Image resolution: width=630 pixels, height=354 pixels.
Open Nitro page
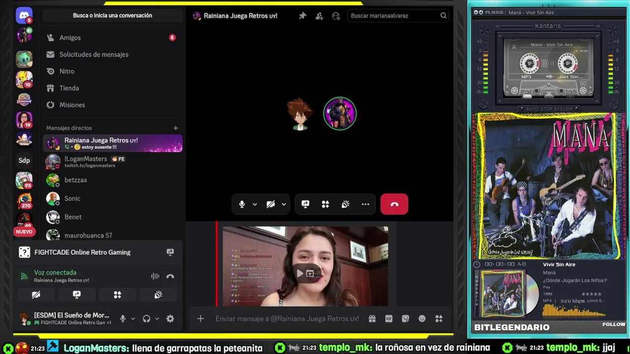click(113, 71)
